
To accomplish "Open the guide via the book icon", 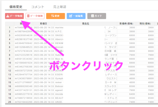I will point(92,16).
